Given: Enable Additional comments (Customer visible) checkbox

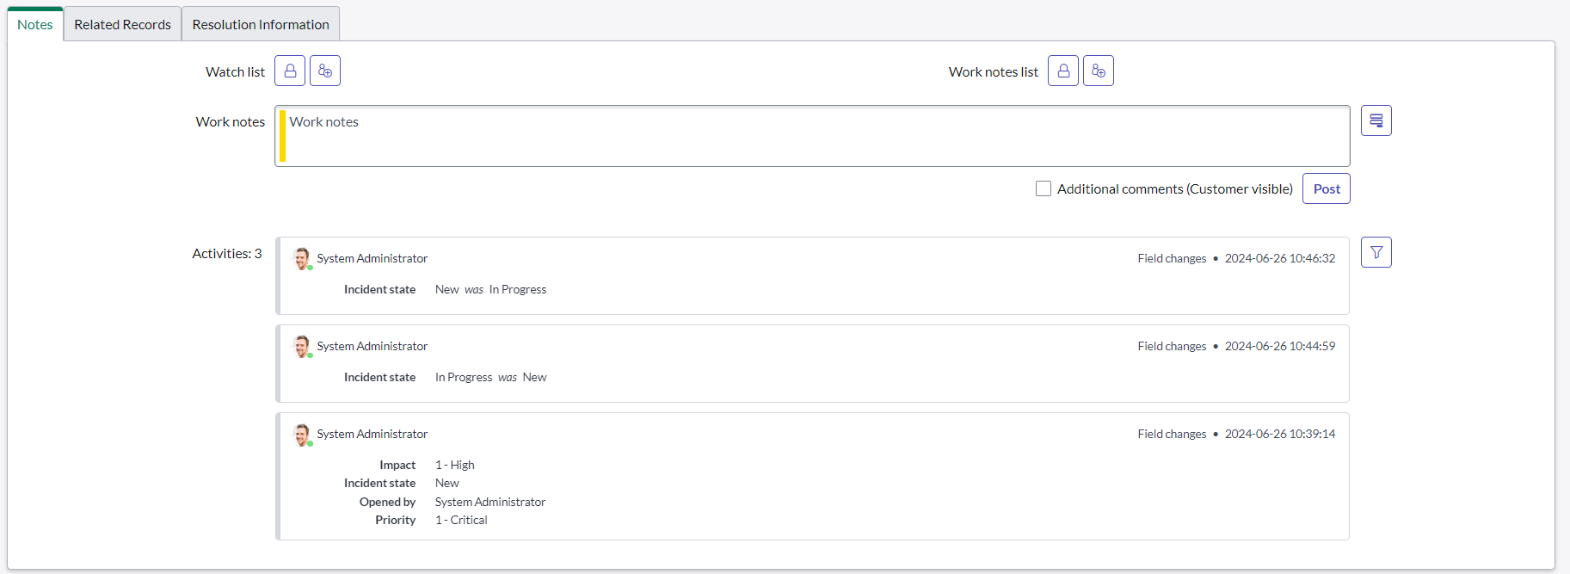Looking at the screenshot, I should click(x=1044, y=188).
